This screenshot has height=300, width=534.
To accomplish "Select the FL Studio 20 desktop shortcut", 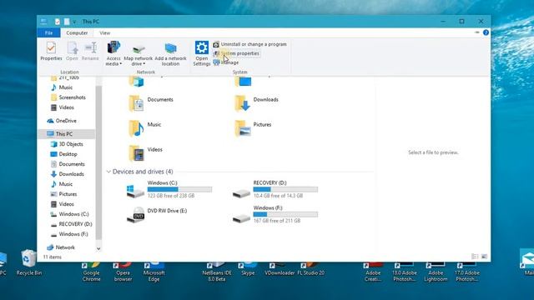I will [x=310, y=269].
